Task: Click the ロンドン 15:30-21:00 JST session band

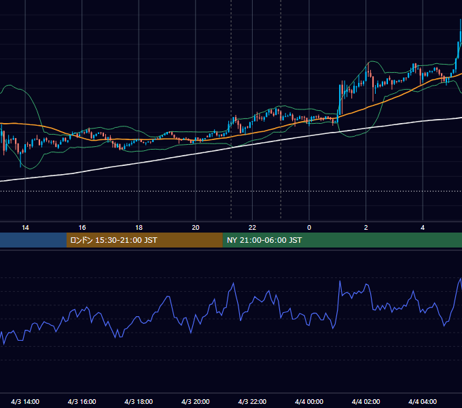Action: [x=144, y=240]
